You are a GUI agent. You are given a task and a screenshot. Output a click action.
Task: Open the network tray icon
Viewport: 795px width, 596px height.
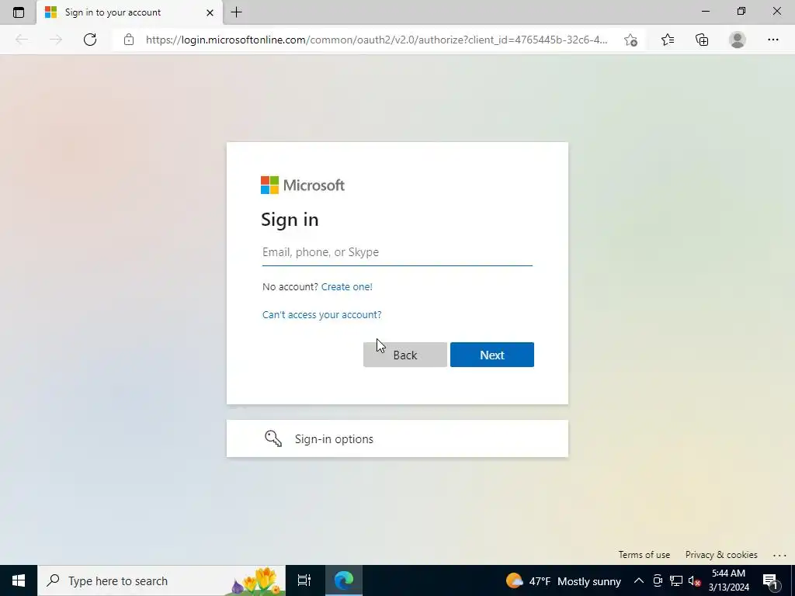click(676, 580)
